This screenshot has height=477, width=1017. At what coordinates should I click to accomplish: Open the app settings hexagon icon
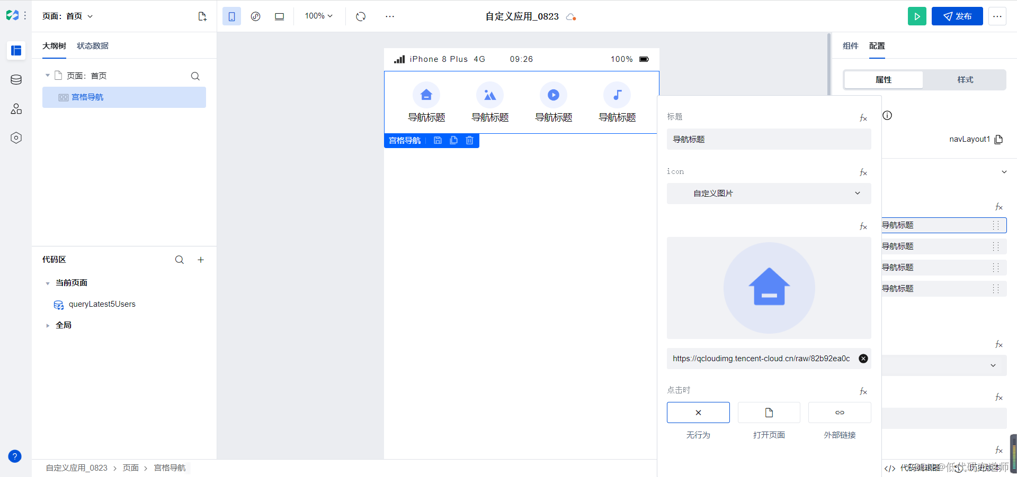point(16,137)
